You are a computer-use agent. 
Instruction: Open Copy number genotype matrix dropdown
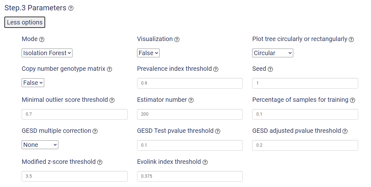tap(33, 83)
